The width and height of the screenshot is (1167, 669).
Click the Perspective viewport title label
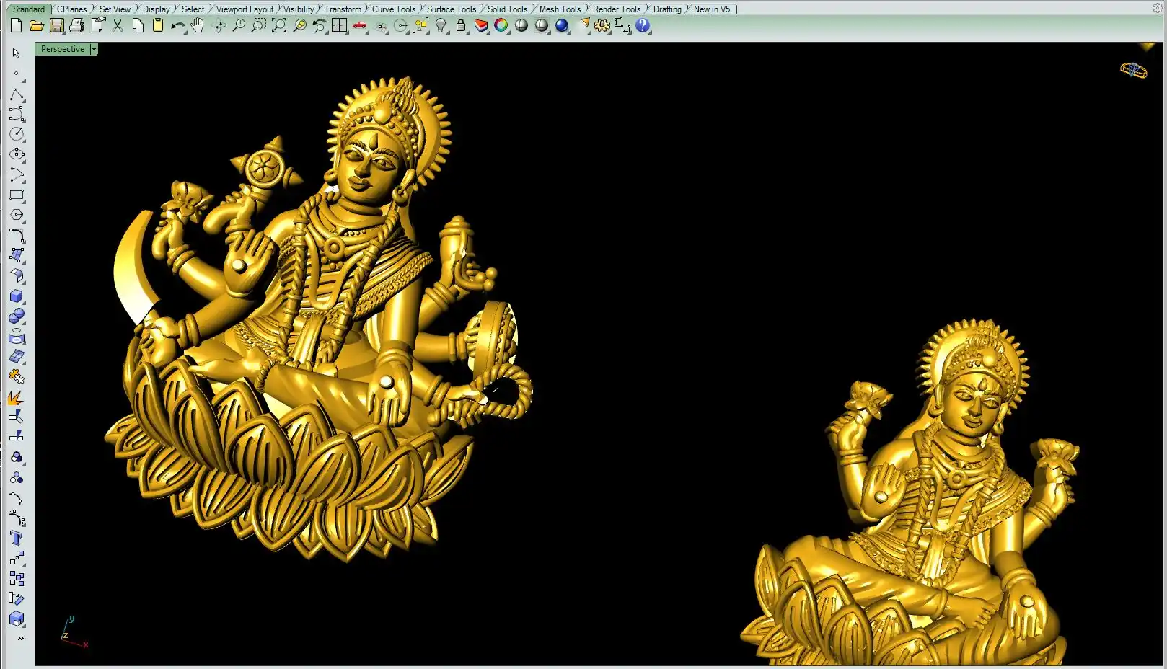pos(63,49)
